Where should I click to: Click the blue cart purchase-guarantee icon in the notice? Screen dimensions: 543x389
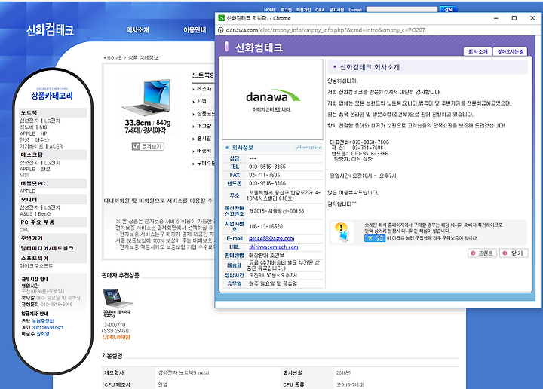pyautogui.click(x=375, y=238)
